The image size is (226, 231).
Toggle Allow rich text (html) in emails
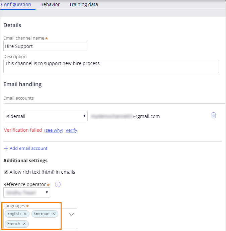click(x=6, y=172)
